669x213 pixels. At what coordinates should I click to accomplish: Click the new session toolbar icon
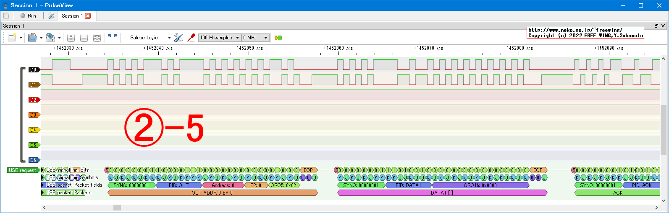pyautogui.click(x=12, y=38)
